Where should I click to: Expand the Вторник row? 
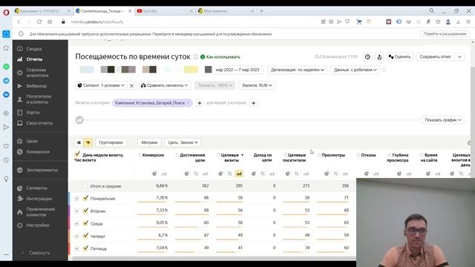click(x=76, y=211)
